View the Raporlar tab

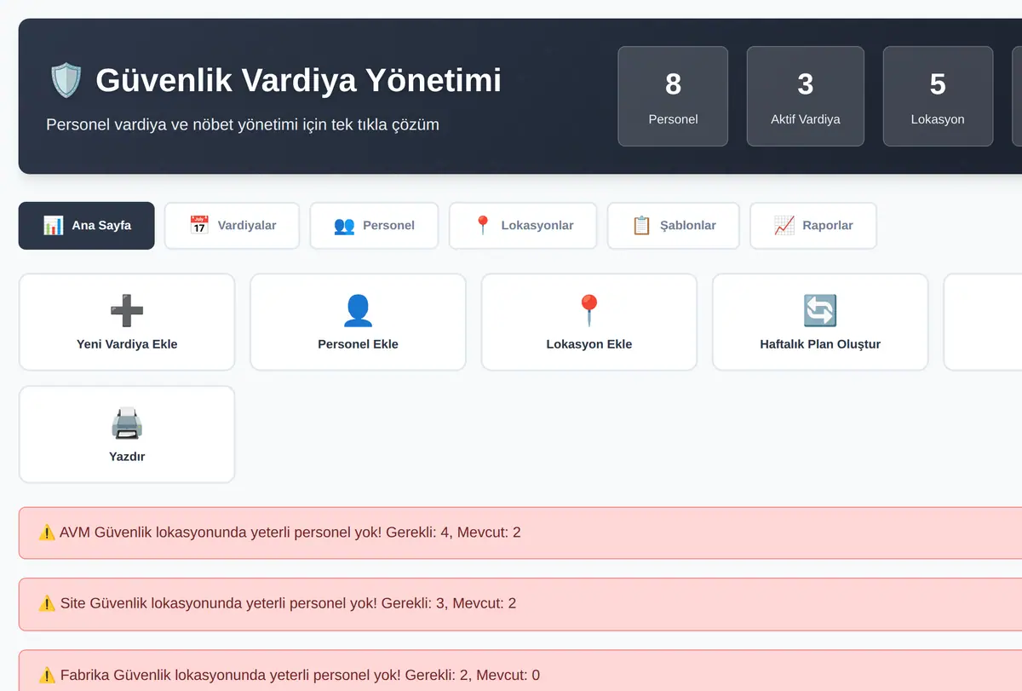coord(813,226)
